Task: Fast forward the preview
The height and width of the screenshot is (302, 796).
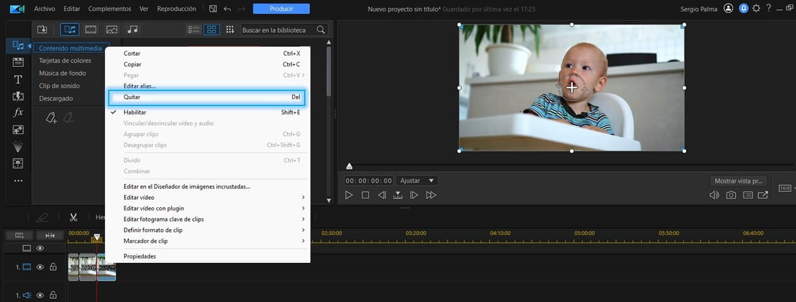Action: click(431, 195)
